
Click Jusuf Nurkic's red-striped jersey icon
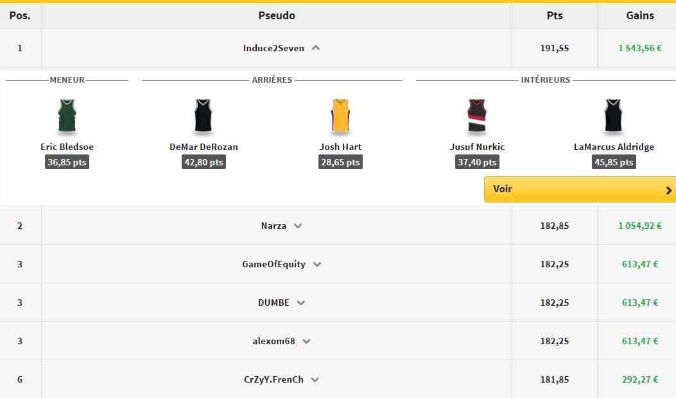click(x=477, y=116)
